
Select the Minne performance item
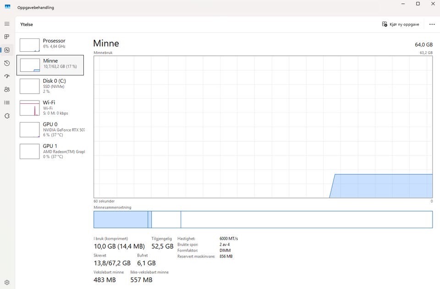(x=50, y=65)
